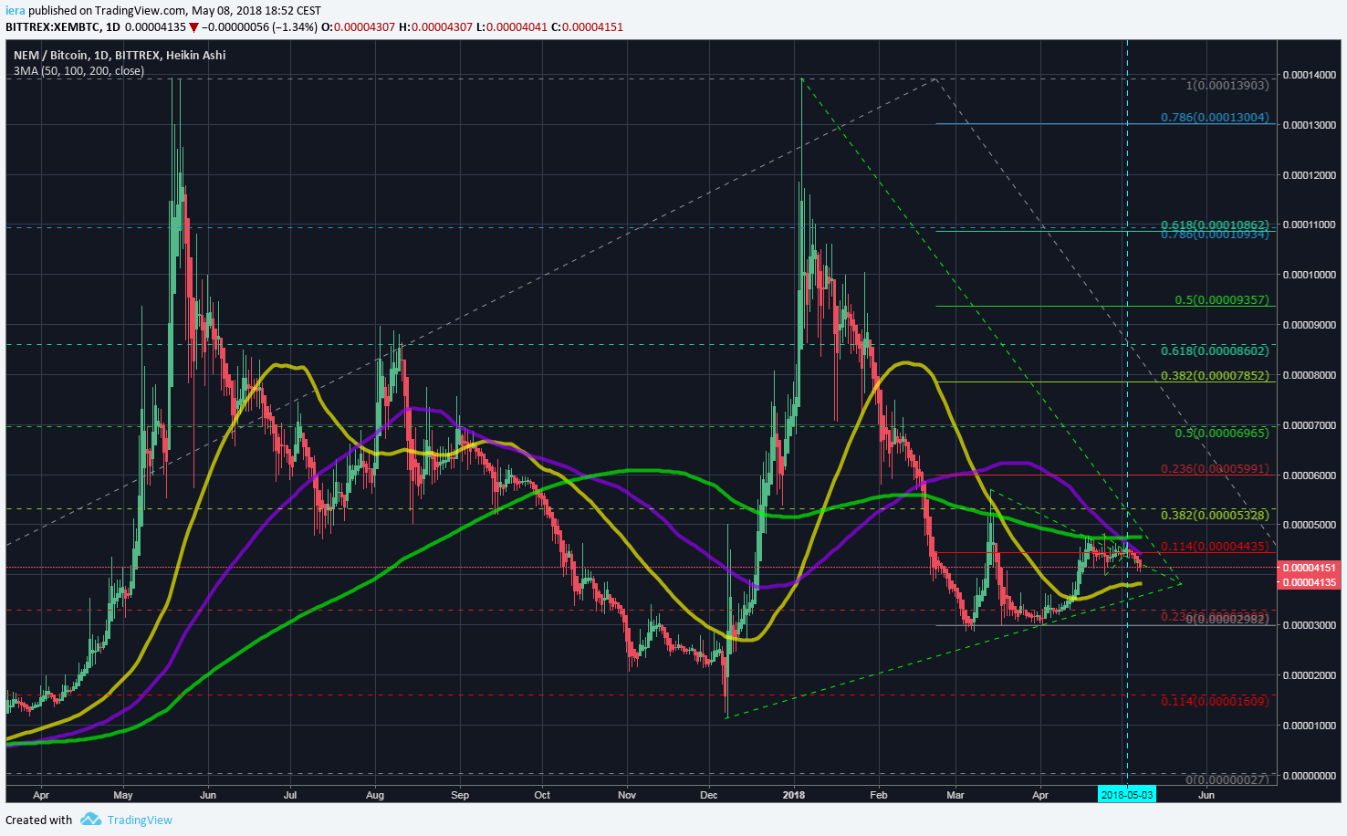Click the cyan date marker "2018-05-03"
This screenshot has width=1347, height=836.
click(x=1127, y=795)
